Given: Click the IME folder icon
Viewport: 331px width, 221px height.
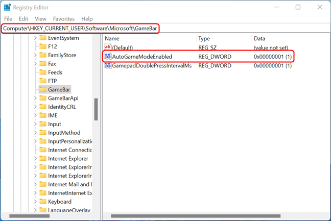Looking at the screenshot, I should pos(43,115).
